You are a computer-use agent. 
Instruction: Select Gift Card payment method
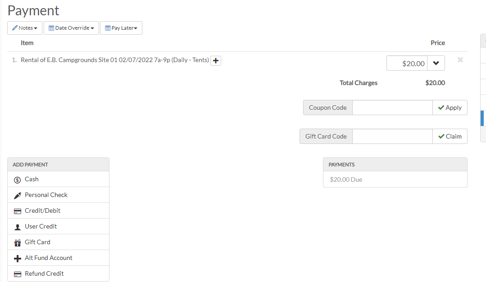click(x=58, y=242)
